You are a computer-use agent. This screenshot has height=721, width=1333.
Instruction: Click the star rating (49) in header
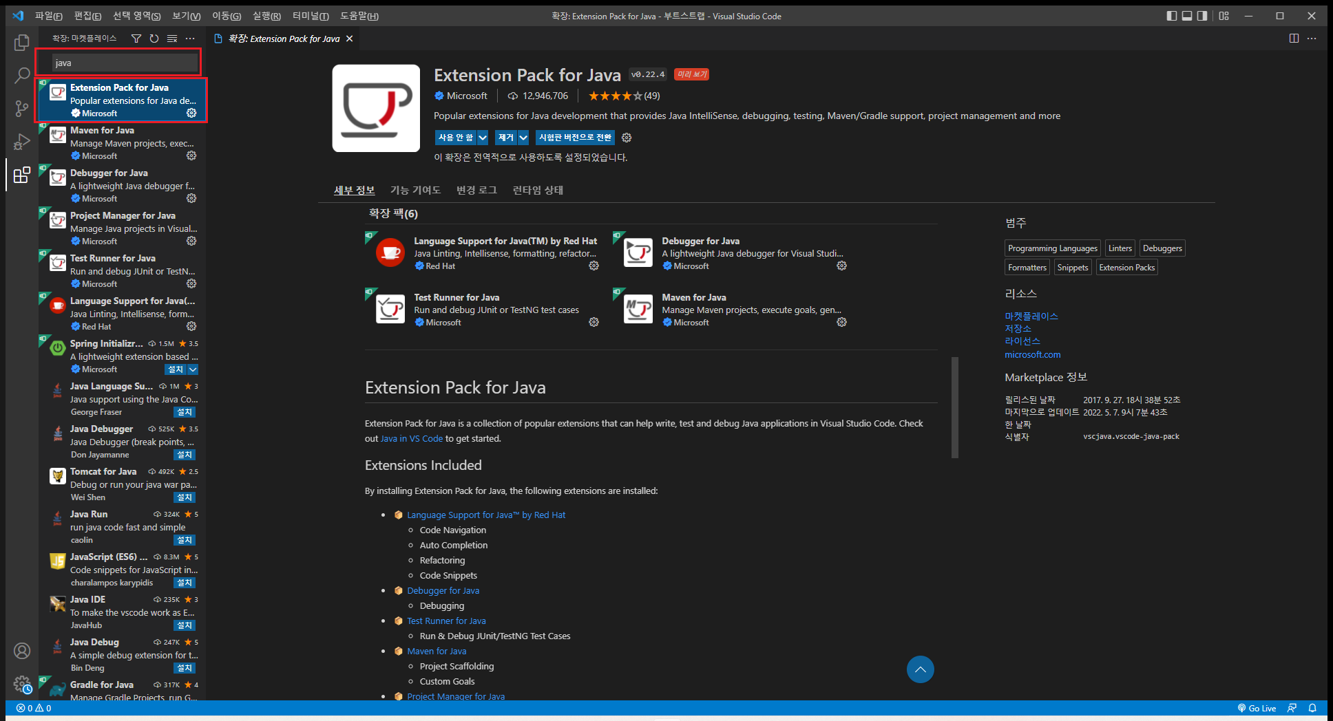624,96
